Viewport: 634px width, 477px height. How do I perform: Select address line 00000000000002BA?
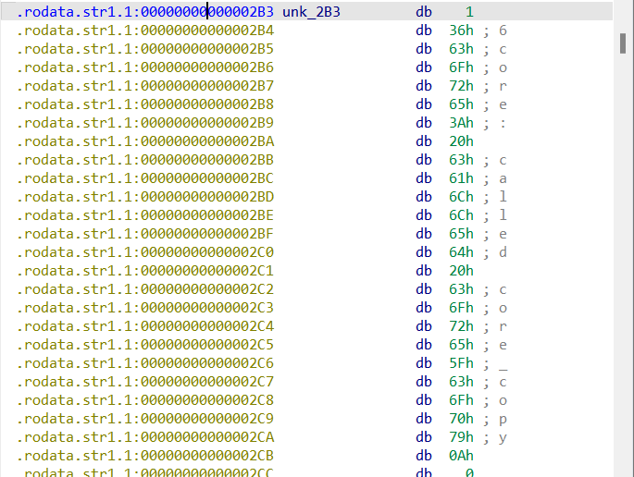145,141
